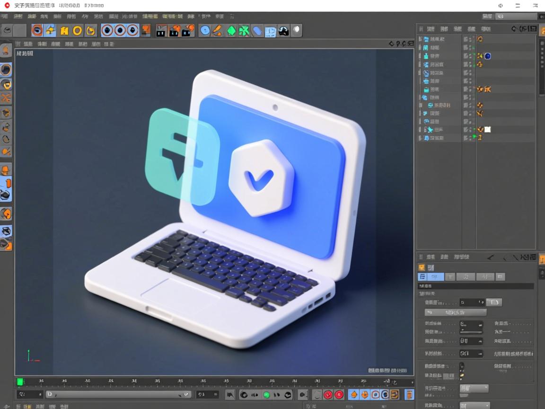
Task: Click the light bulb icon in top toolbar
Action: tap(296, 31)
